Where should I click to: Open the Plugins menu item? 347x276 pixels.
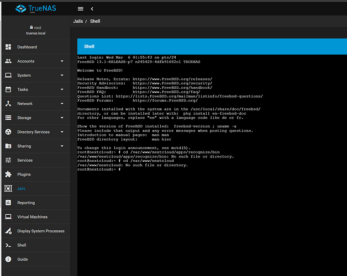pos(36,174)
